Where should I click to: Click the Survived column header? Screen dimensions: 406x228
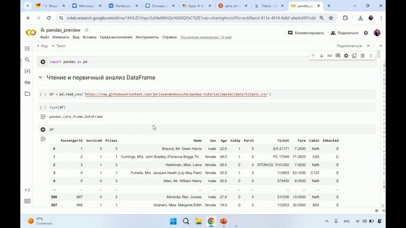tap(94, 141)
